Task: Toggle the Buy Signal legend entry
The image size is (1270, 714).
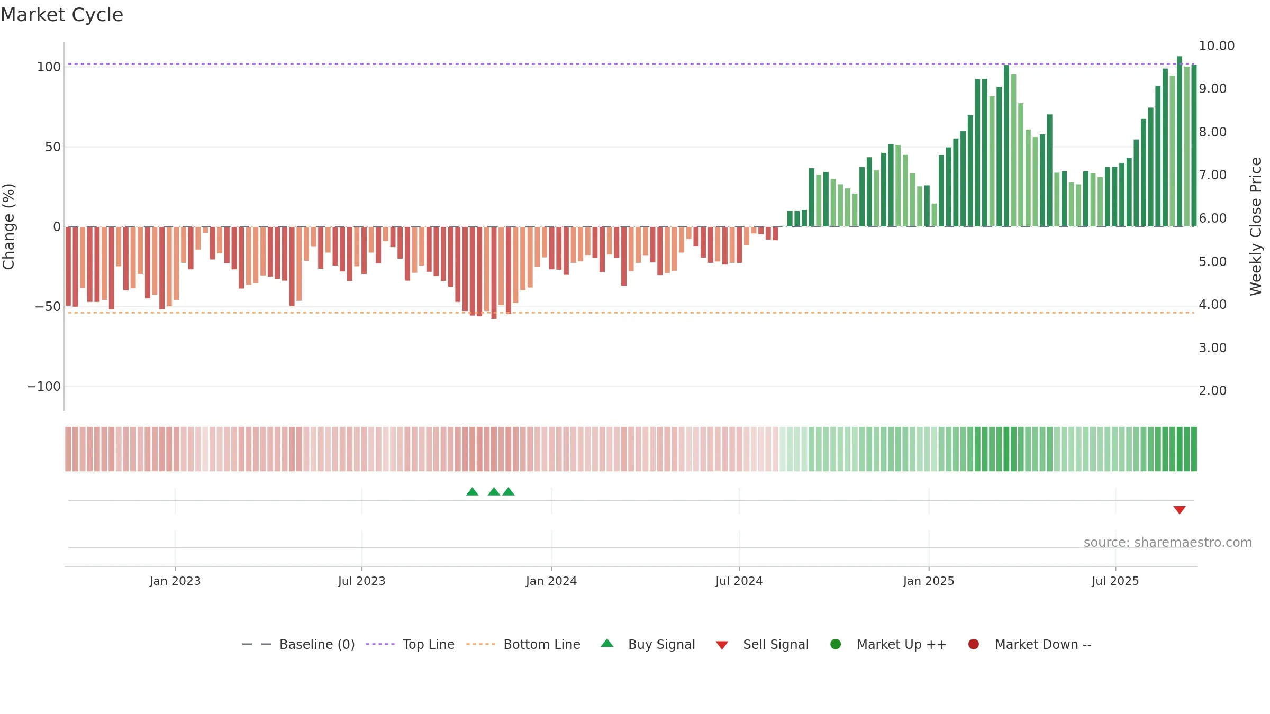Action: [648, 644]
